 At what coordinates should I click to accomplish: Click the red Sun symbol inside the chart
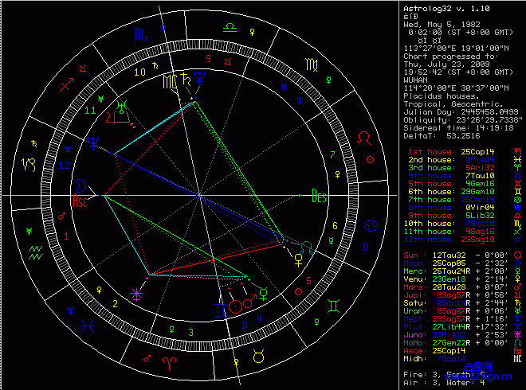click(x=235, y=306)
